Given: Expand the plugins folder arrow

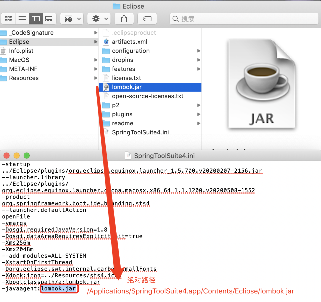Looking at the screenshot, I should tap(199, 114).
